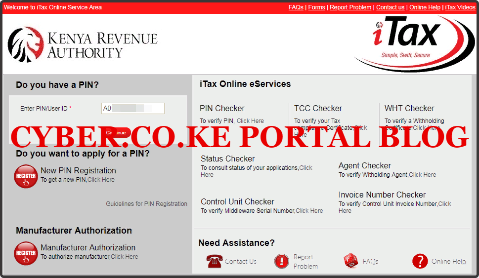The width and height of the screenshot is (479, 278).
Task: Open Forms in the top navigation bar
Action: coord(316,7)
